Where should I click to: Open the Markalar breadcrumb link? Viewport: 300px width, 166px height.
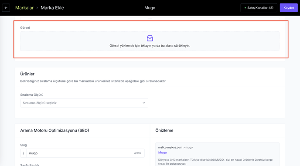tap(24, 8)
